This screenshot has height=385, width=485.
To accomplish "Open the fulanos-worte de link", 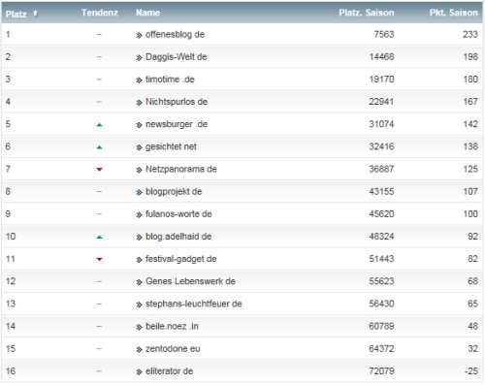I will (178, 214).
